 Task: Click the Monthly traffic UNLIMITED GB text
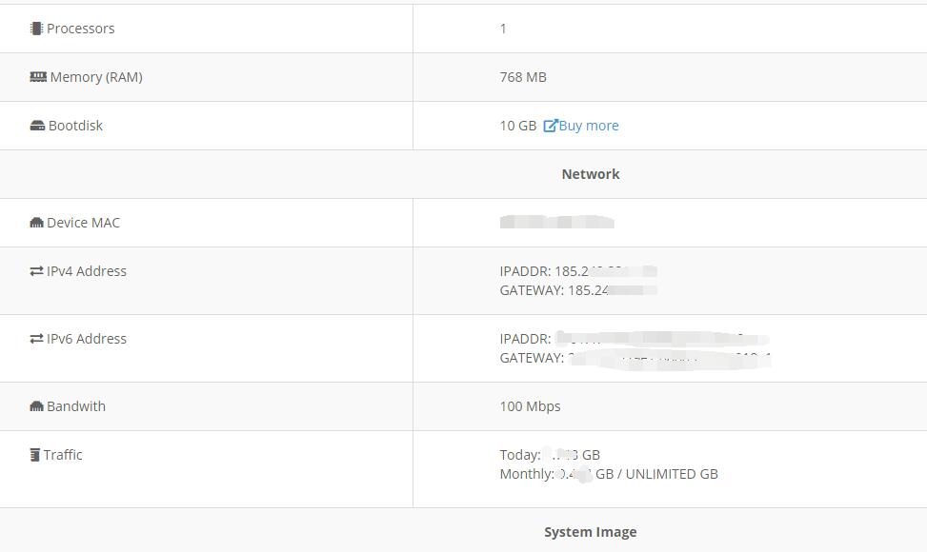click(671, 474)
